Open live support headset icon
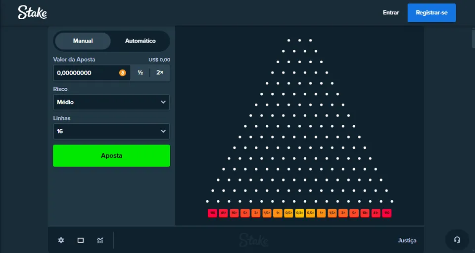475x253 pixels. 457,240
